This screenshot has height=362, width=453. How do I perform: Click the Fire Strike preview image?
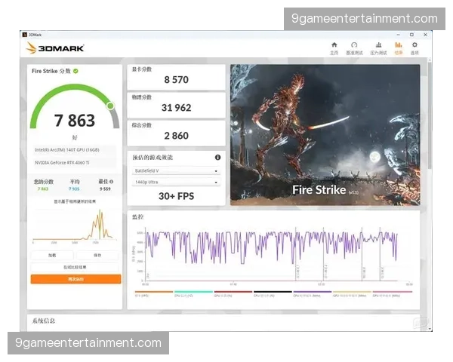tap(325, 134)
